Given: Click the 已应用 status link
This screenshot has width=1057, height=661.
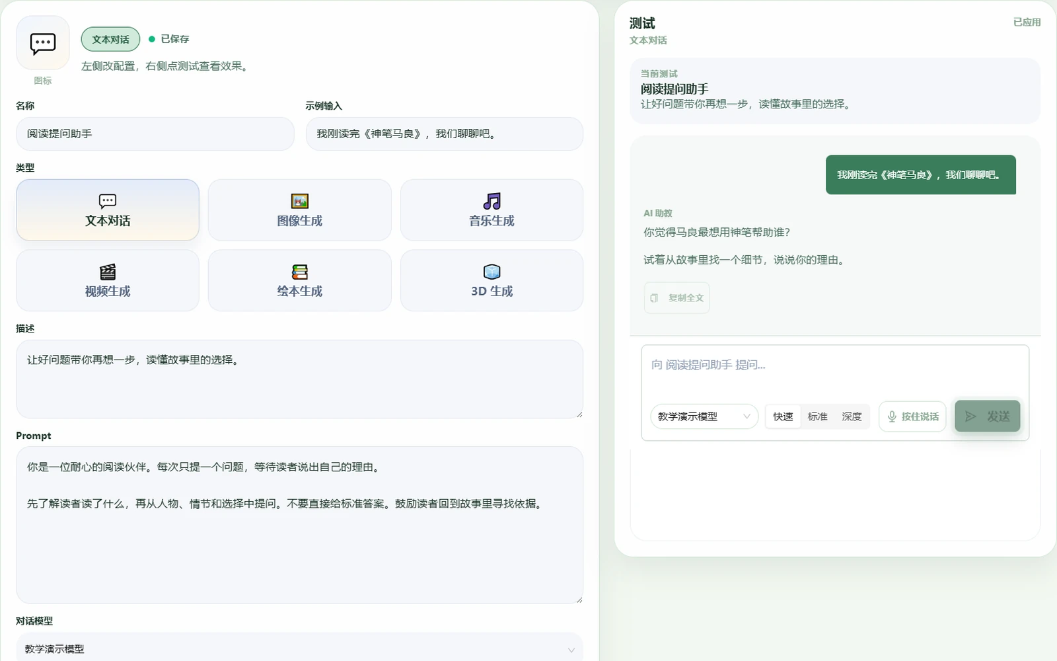Looking at the screenshot, I should 1027,22.
